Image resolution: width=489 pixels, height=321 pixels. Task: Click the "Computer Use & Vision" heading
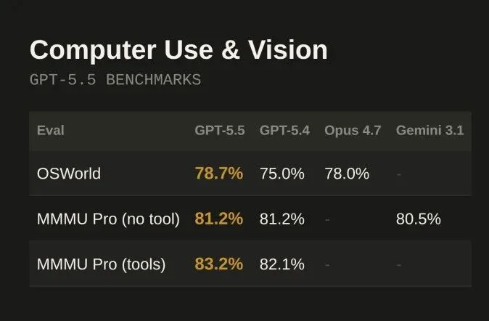(x=178, y=50)
